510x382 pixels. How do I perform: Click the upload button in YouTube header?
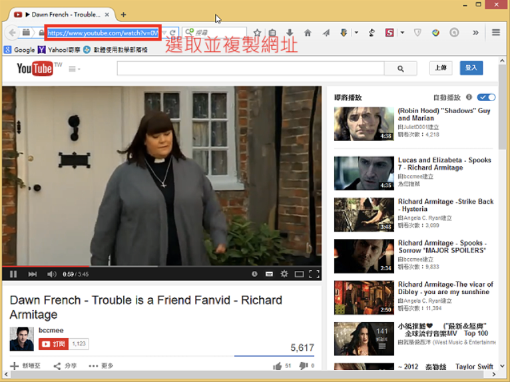tap(441, 68)
